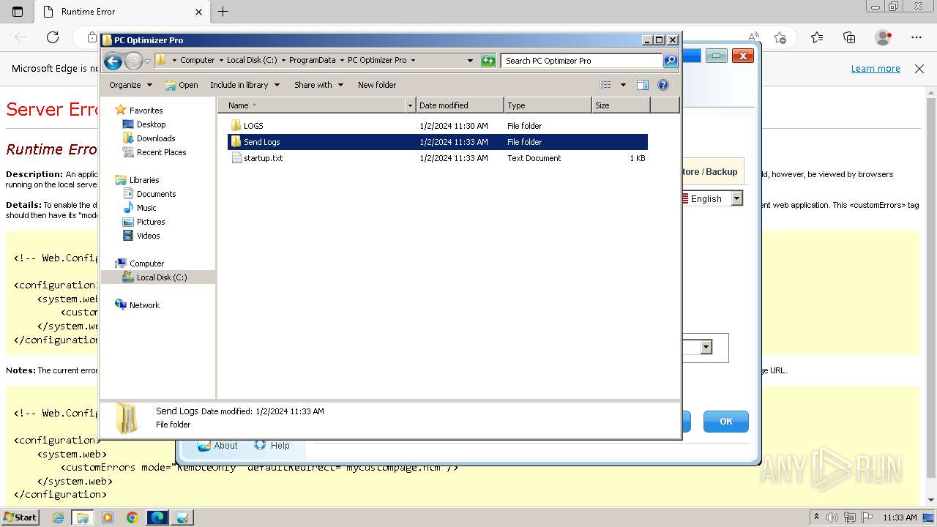937x527 pixels.
Task: Click Open in the Explorer toolbar
Action: click(182, 85)
